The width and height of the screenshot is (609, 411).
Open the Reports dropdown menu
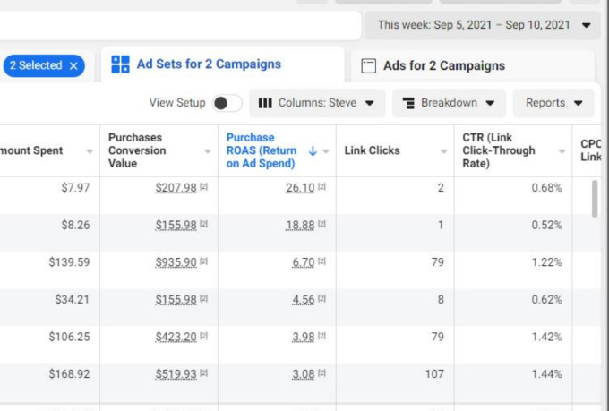(553, 103)
